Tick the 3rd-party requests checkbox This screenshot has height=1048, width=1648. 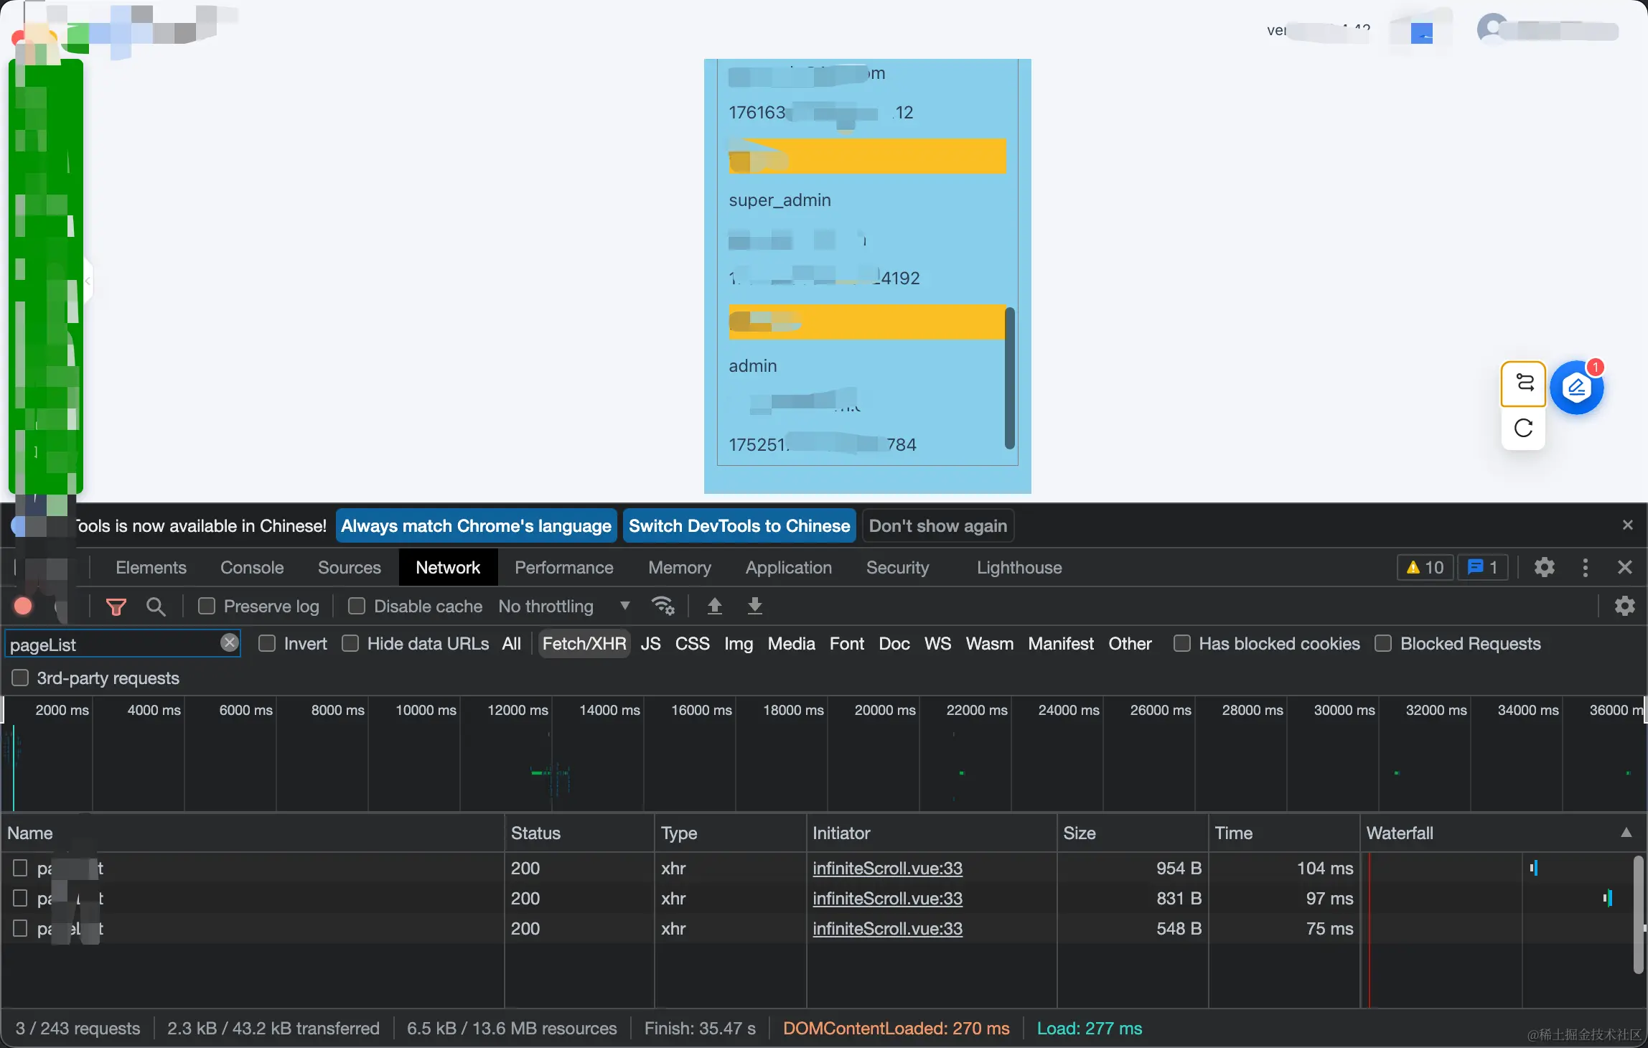[x=20, y=678]
